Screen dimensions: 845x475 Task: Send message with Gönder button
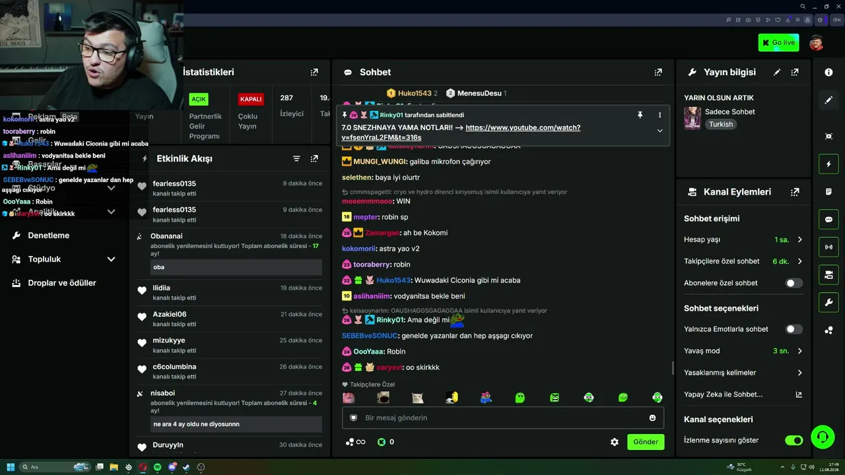click(x=646, y=442)
